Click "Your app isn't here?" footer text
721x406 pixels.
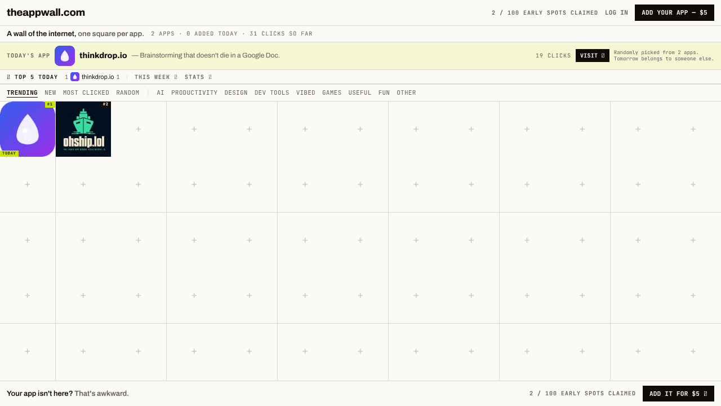39,394
